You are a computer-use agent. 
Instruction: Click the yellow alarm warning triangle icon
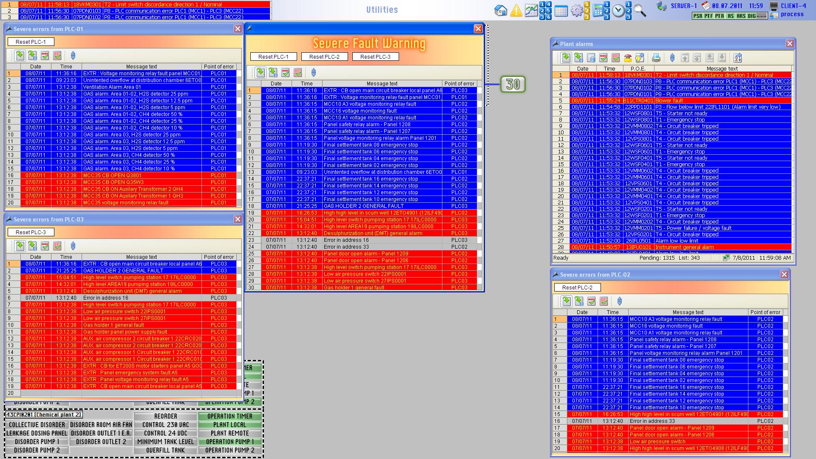[x=516, y=10]
